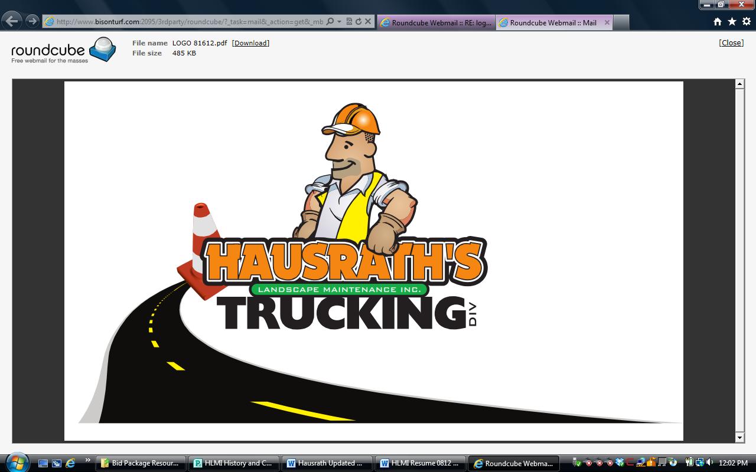Click the roundcube logo
The height and width of the screenshot is (472, 756).
click(x=63, y=50)
